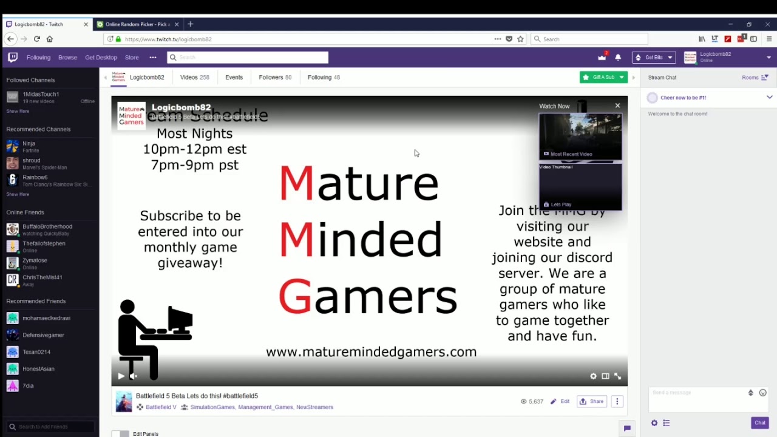Open shroud recommended channel
The width and height of the screenshot is (777, 437).
50,163
